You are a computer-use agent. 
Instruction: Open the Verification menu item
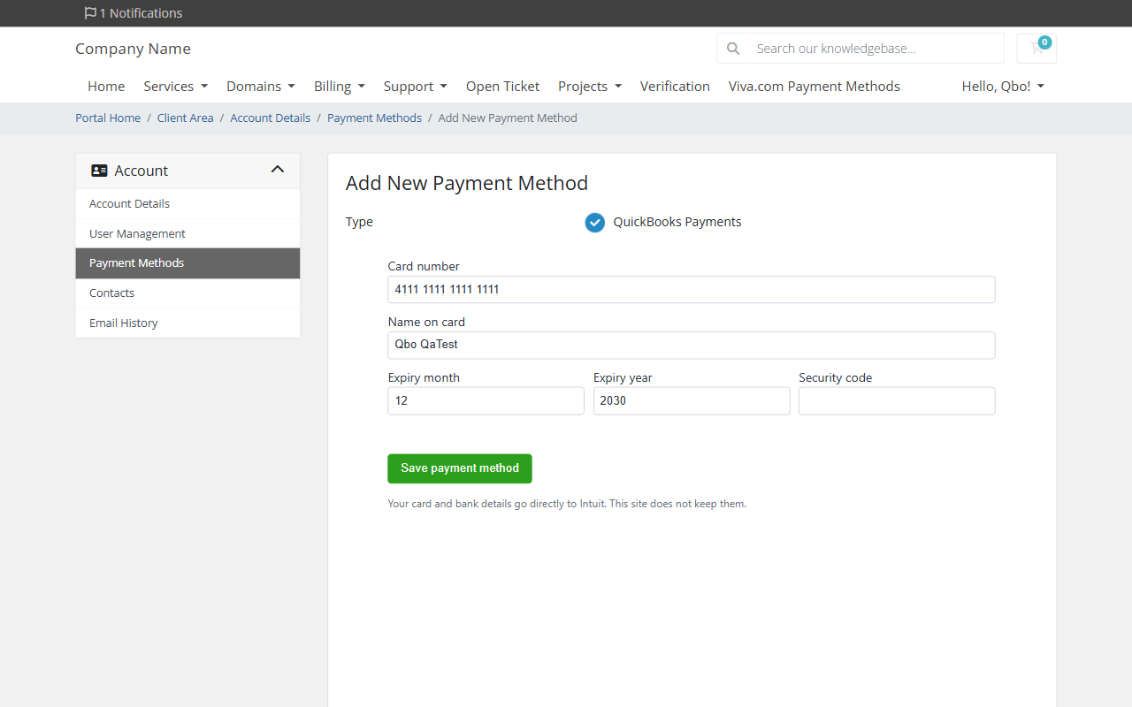point(675,87)
